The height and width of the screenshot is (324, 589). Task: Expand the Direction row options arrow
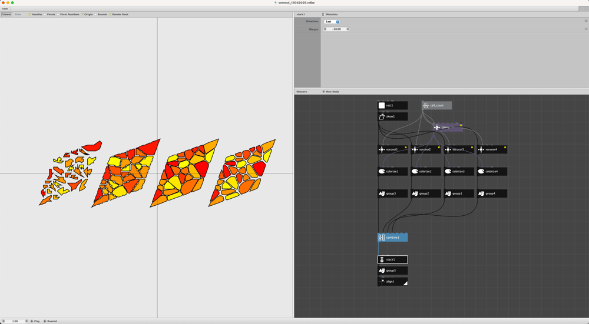point(585,21)
